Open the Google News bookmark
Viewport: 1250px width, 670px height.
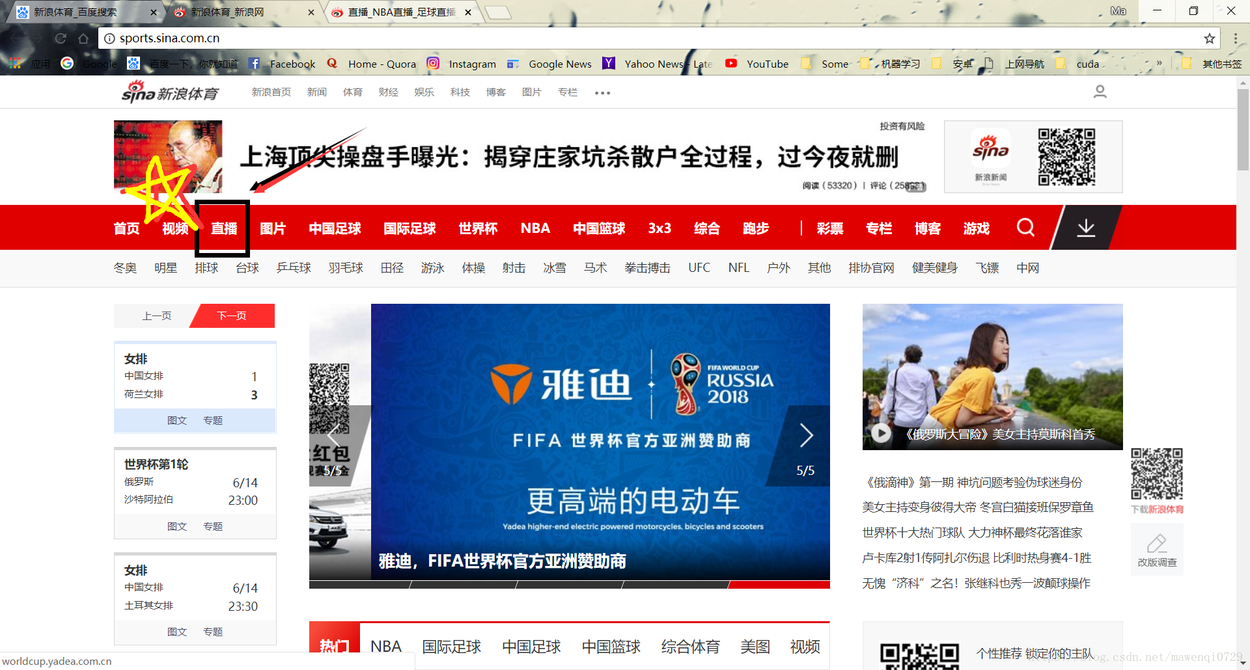[549, 64]
